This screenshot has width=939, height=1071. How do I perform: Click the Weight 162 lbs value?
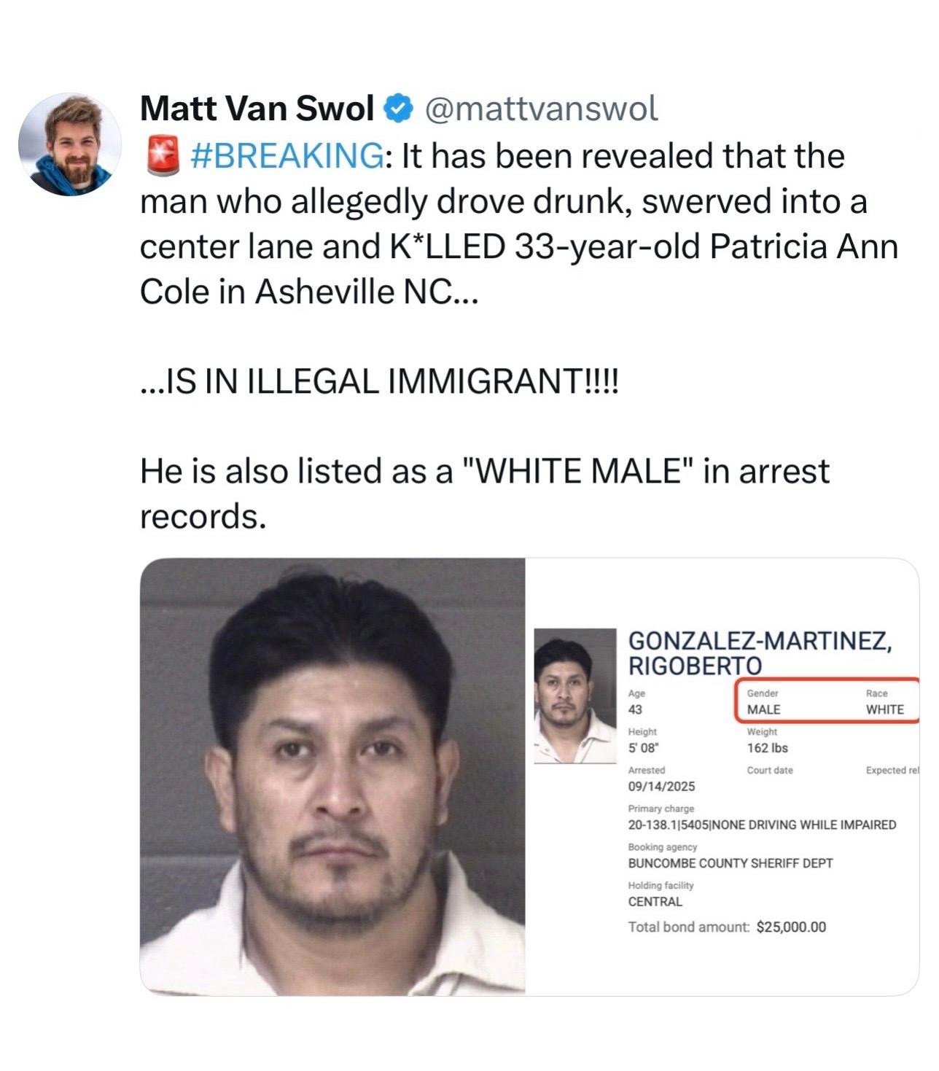[768, 747]
